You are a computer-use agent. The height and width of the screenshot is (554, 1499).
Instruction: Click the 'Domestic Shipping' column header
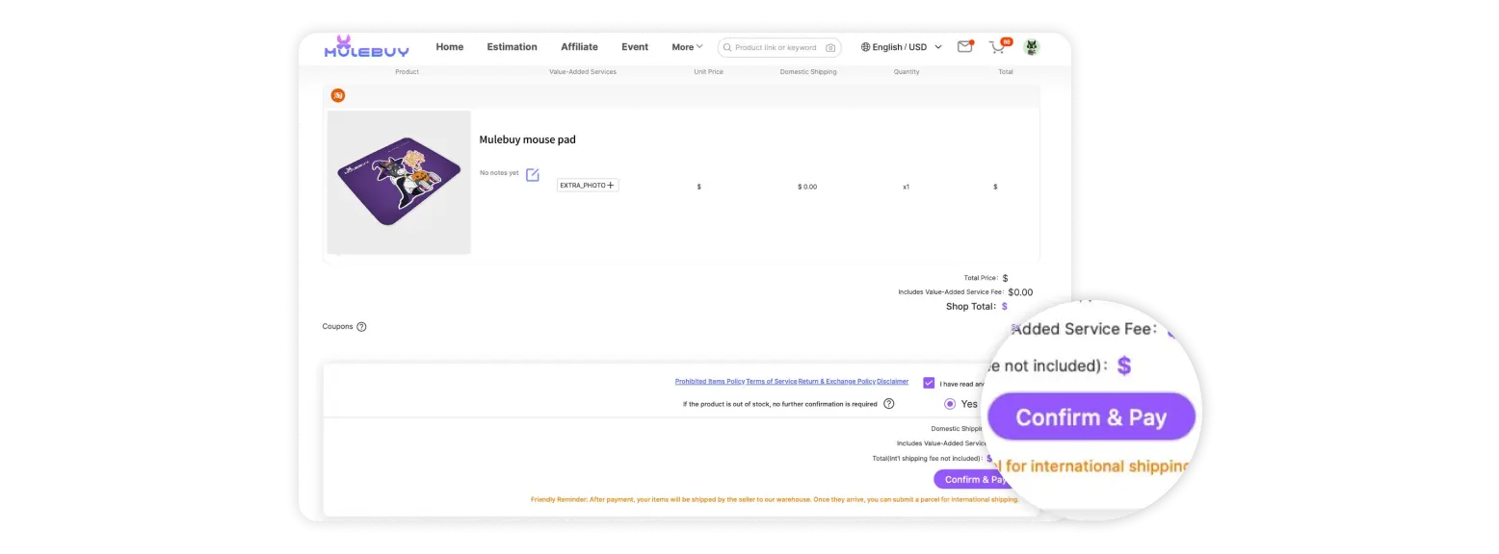(x=808, y=72)
